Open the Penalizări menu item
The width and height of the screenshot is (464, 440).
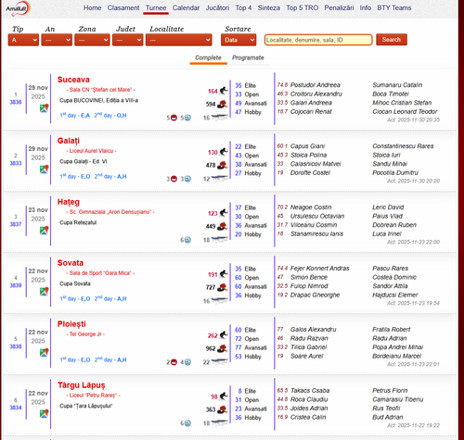pyautogui.click(x=339, y=8)
